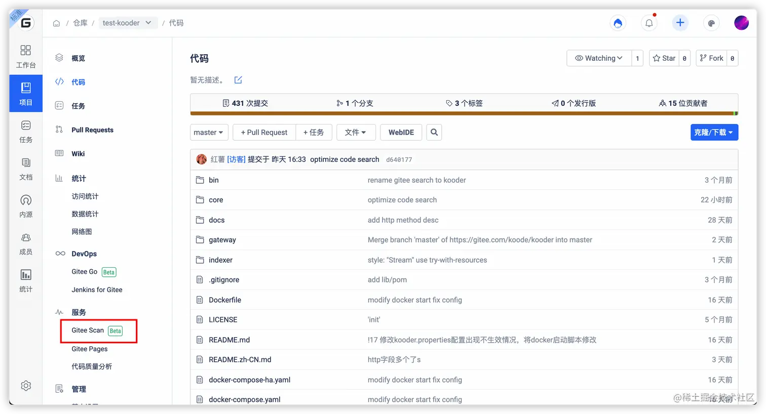The image size is (766, 414).
Task: Click the + Pull Request button
Action: click(264, 132)
